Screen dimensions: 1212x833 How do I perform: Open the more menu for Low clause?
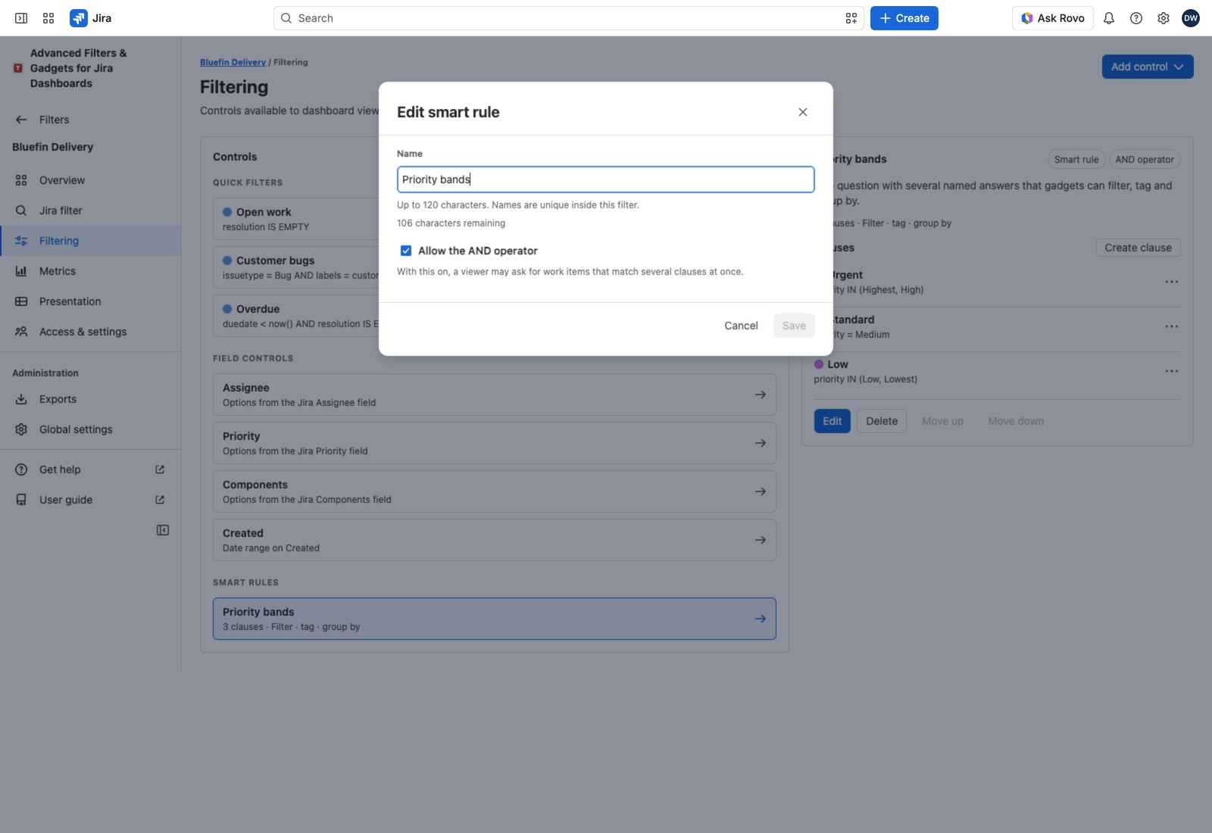point(1172,371)
